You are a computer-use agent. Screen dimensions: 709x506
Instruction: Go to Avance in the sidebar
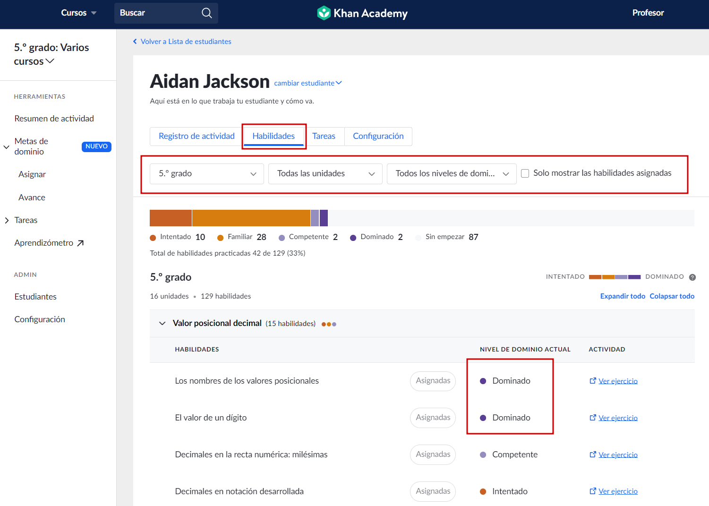tap(32, 197)
